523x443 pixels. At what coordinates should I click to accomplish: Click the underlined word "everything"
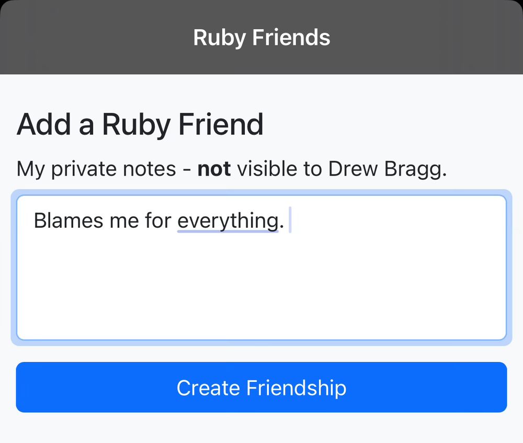click(228, 221)
